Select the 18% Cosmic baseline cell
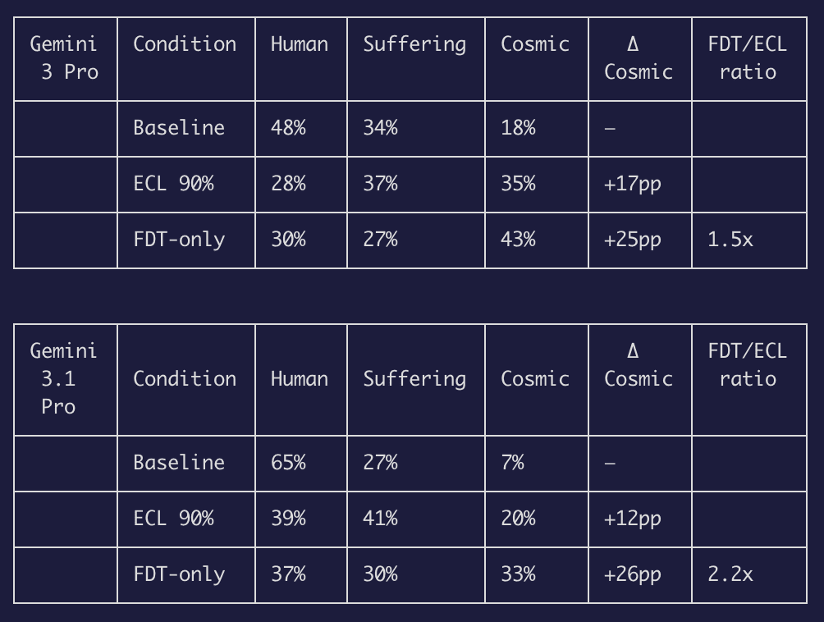 (x=518, y=128)
